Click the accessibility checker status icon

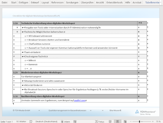[x=75, y=122]
